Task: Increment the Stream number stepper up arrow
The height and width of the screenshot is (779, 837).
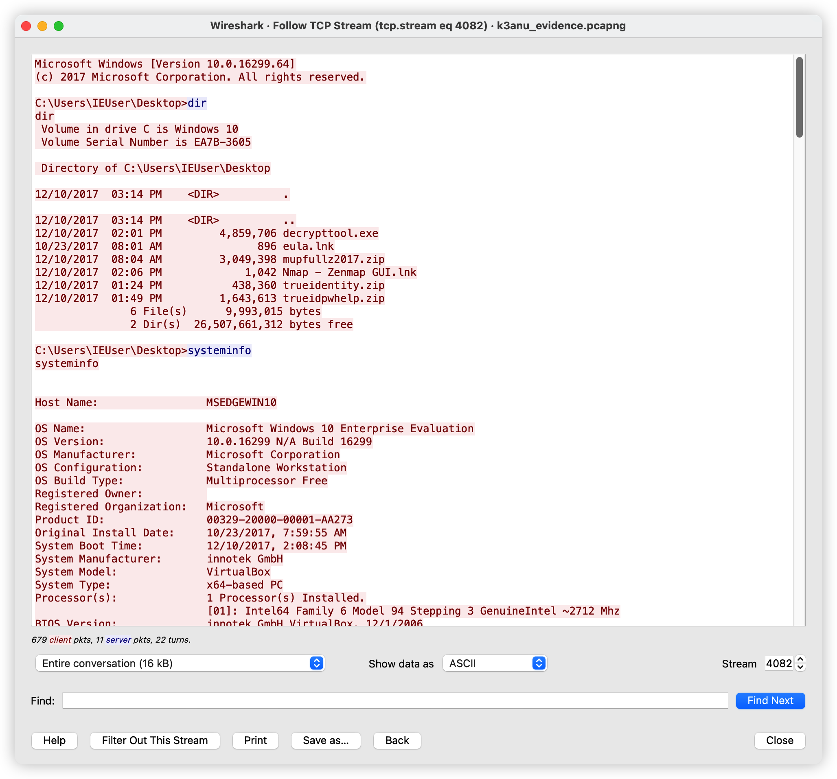Action: (800, 659)
